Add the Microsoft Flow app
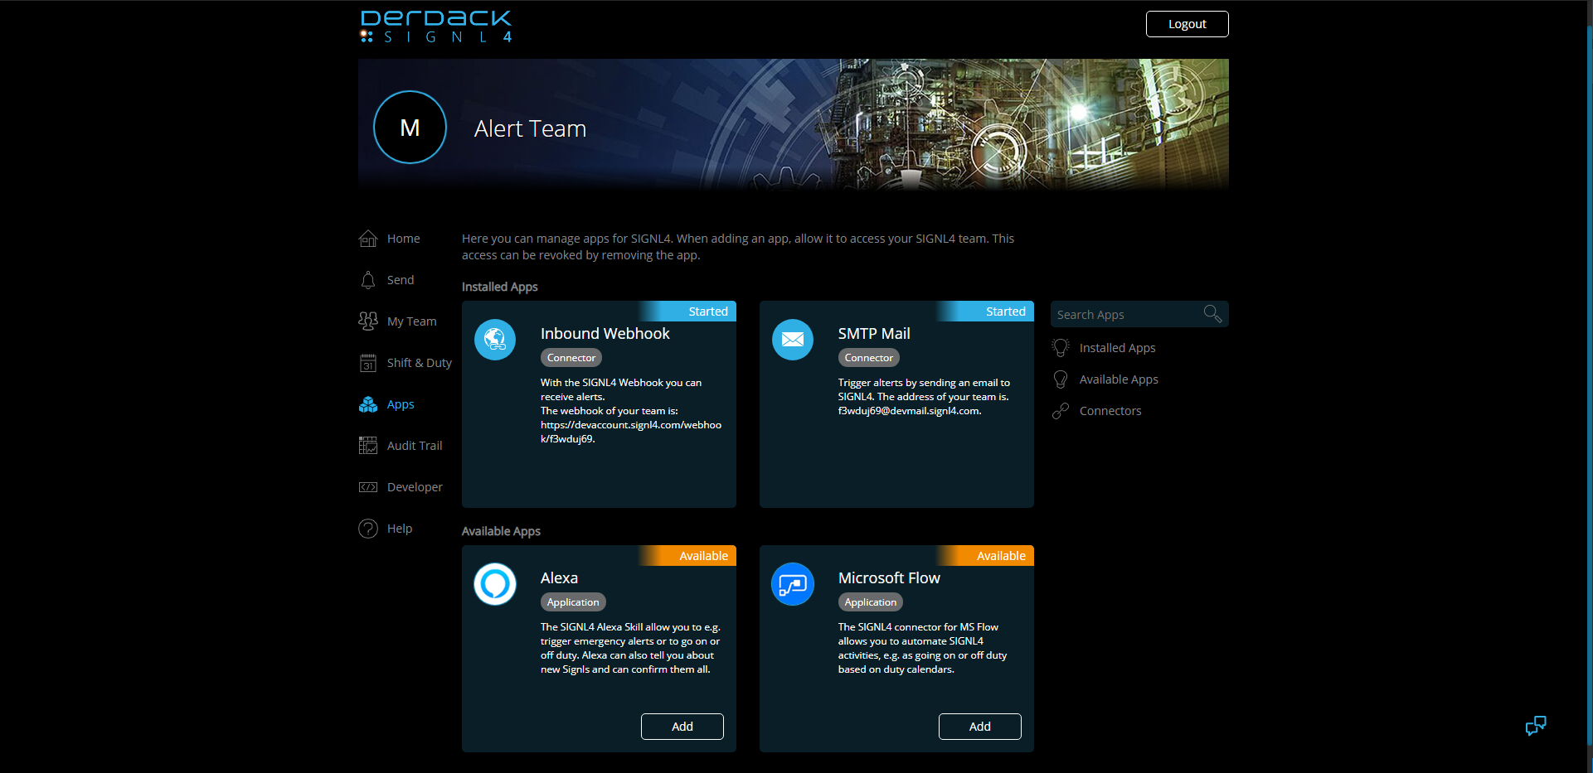1593x773 pixels. pyautogui.click(x=979, y=727)
